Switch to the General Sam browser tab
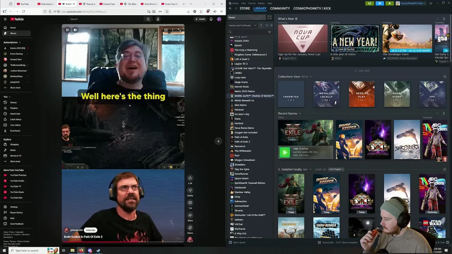The image size is (452, 254). pos(107,4)
